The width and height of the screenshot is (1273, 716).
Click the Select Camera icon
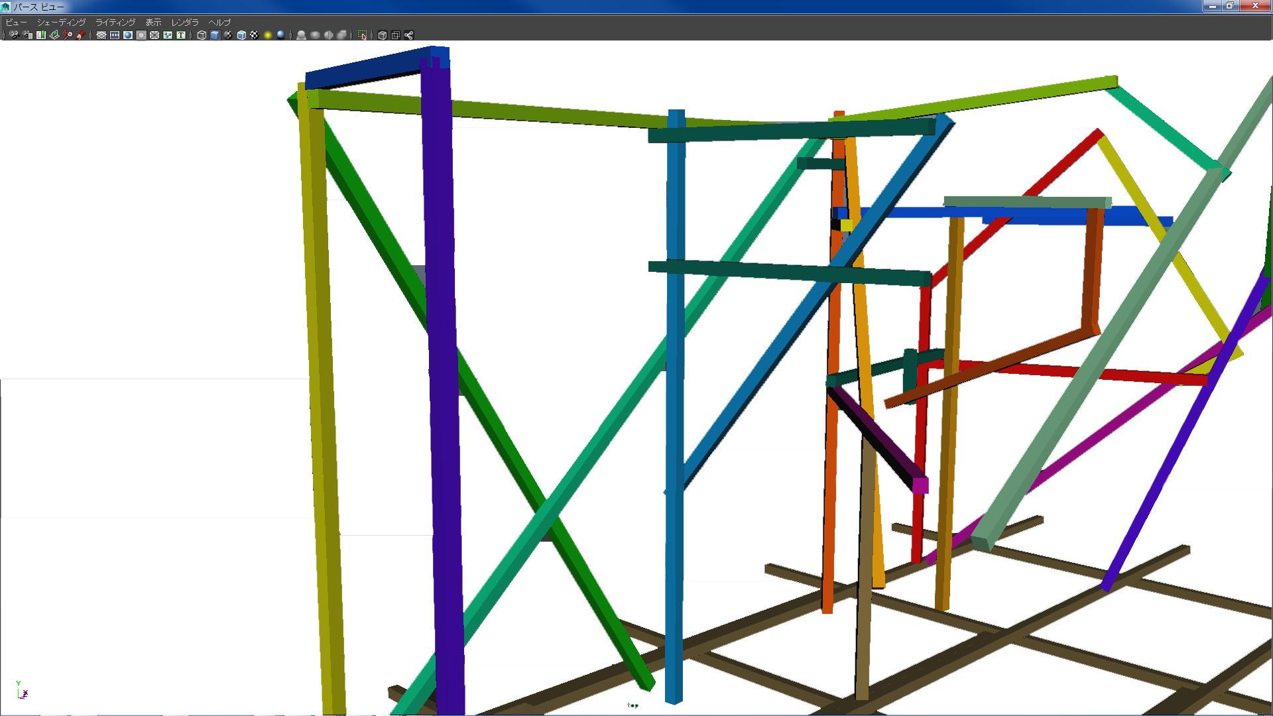[x=14, y=35]
